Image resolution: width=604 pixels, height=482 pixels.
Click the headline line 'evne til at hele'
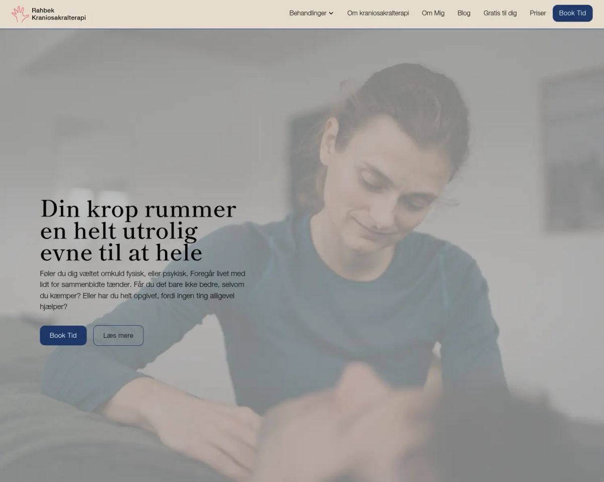[x=121, y=253]
